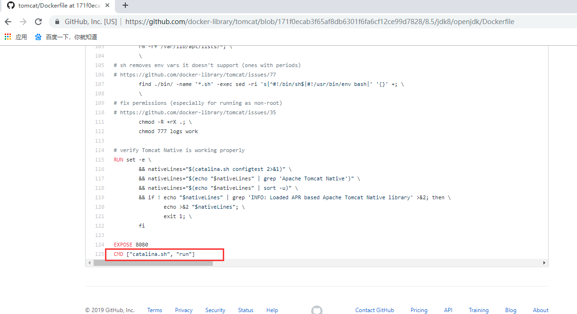This screenshot has width=577, height=314.
Task: Click the code scrollbar right arrow
Action: 544,263
